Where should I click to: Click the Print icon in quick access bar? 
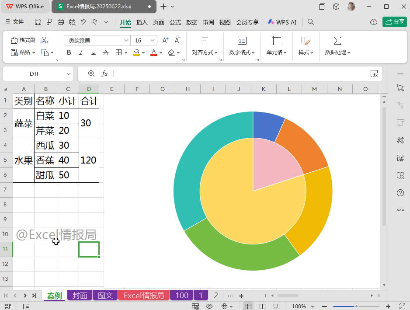click(x=61, y=22)
